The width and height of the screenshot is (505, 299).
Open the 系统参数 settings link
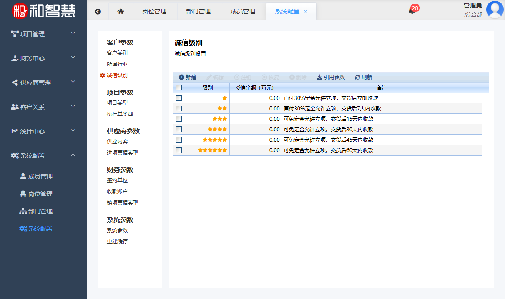[x=117, y=230]
